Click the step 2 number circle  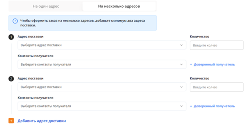pyautogui.click(x=11, y=79)
